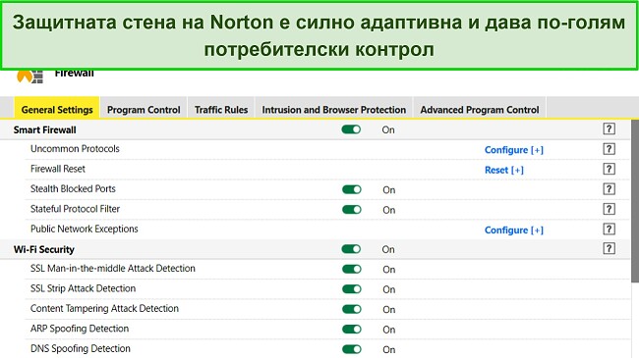The width and height of the screenshot is (639, 358).
Task: Click the Wi-Fi Security section label
Action: pyautogui.click(x=44, y=249)
